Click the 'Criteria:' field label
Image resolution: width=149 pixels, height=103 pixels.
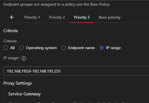[x=10, y=41]
